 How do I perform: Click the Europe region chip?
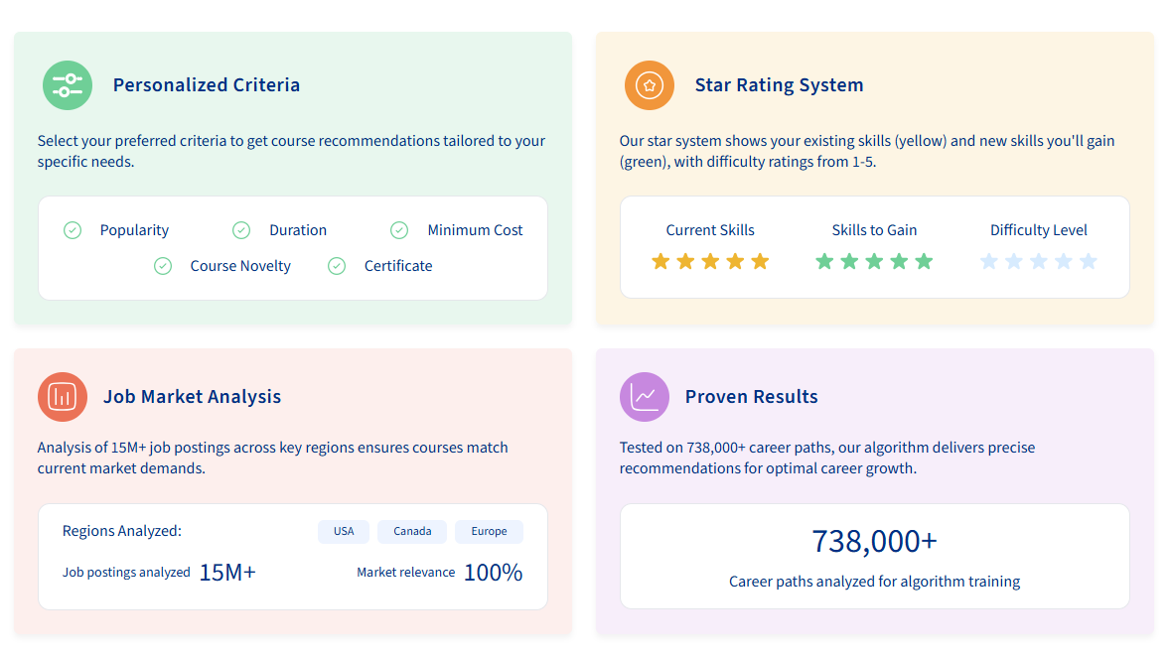tap(489, 531)
